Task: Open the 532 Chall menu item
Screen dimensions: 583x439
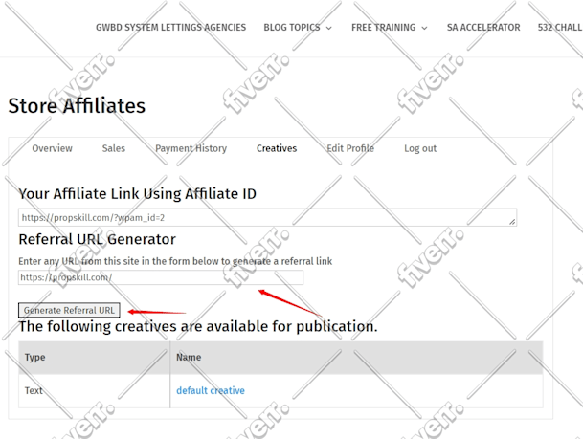Action: point(560,28)
